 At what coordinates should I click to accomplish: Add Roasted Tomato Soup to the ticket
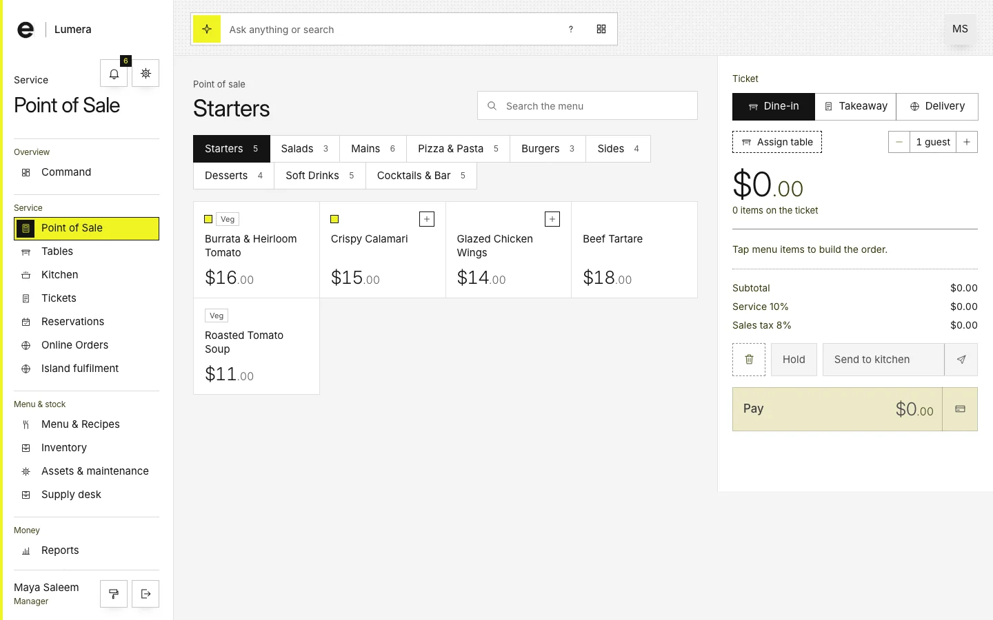257,347
